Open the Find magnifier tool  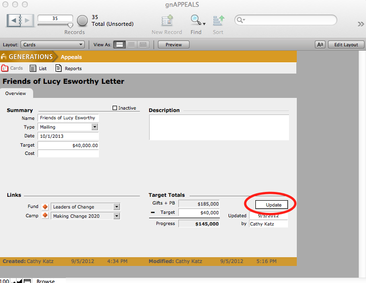tap(195, 20)
